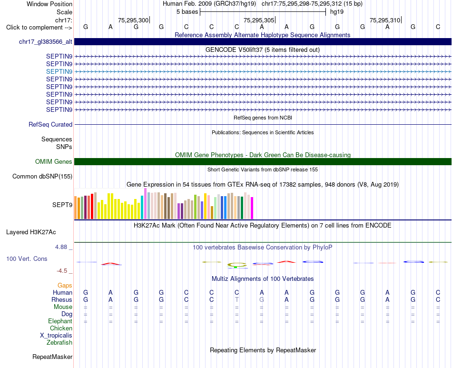This screenshot has height=368, width=452.
Task: Click the '100 Vert. Cons' track label
Action: point(27,259)
